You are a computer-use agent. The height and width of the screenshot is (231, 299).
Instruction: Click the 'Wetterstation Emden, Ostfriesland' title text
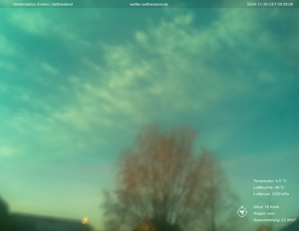(43, 4)
